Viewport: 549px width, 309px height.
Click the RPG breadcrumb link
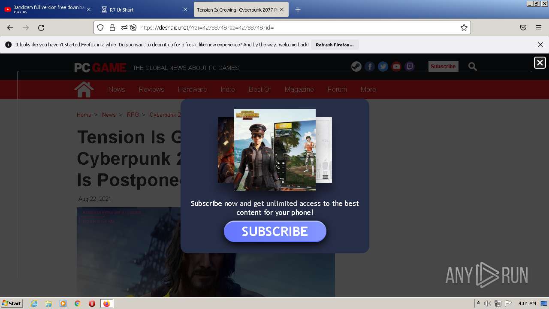[133, 115]
